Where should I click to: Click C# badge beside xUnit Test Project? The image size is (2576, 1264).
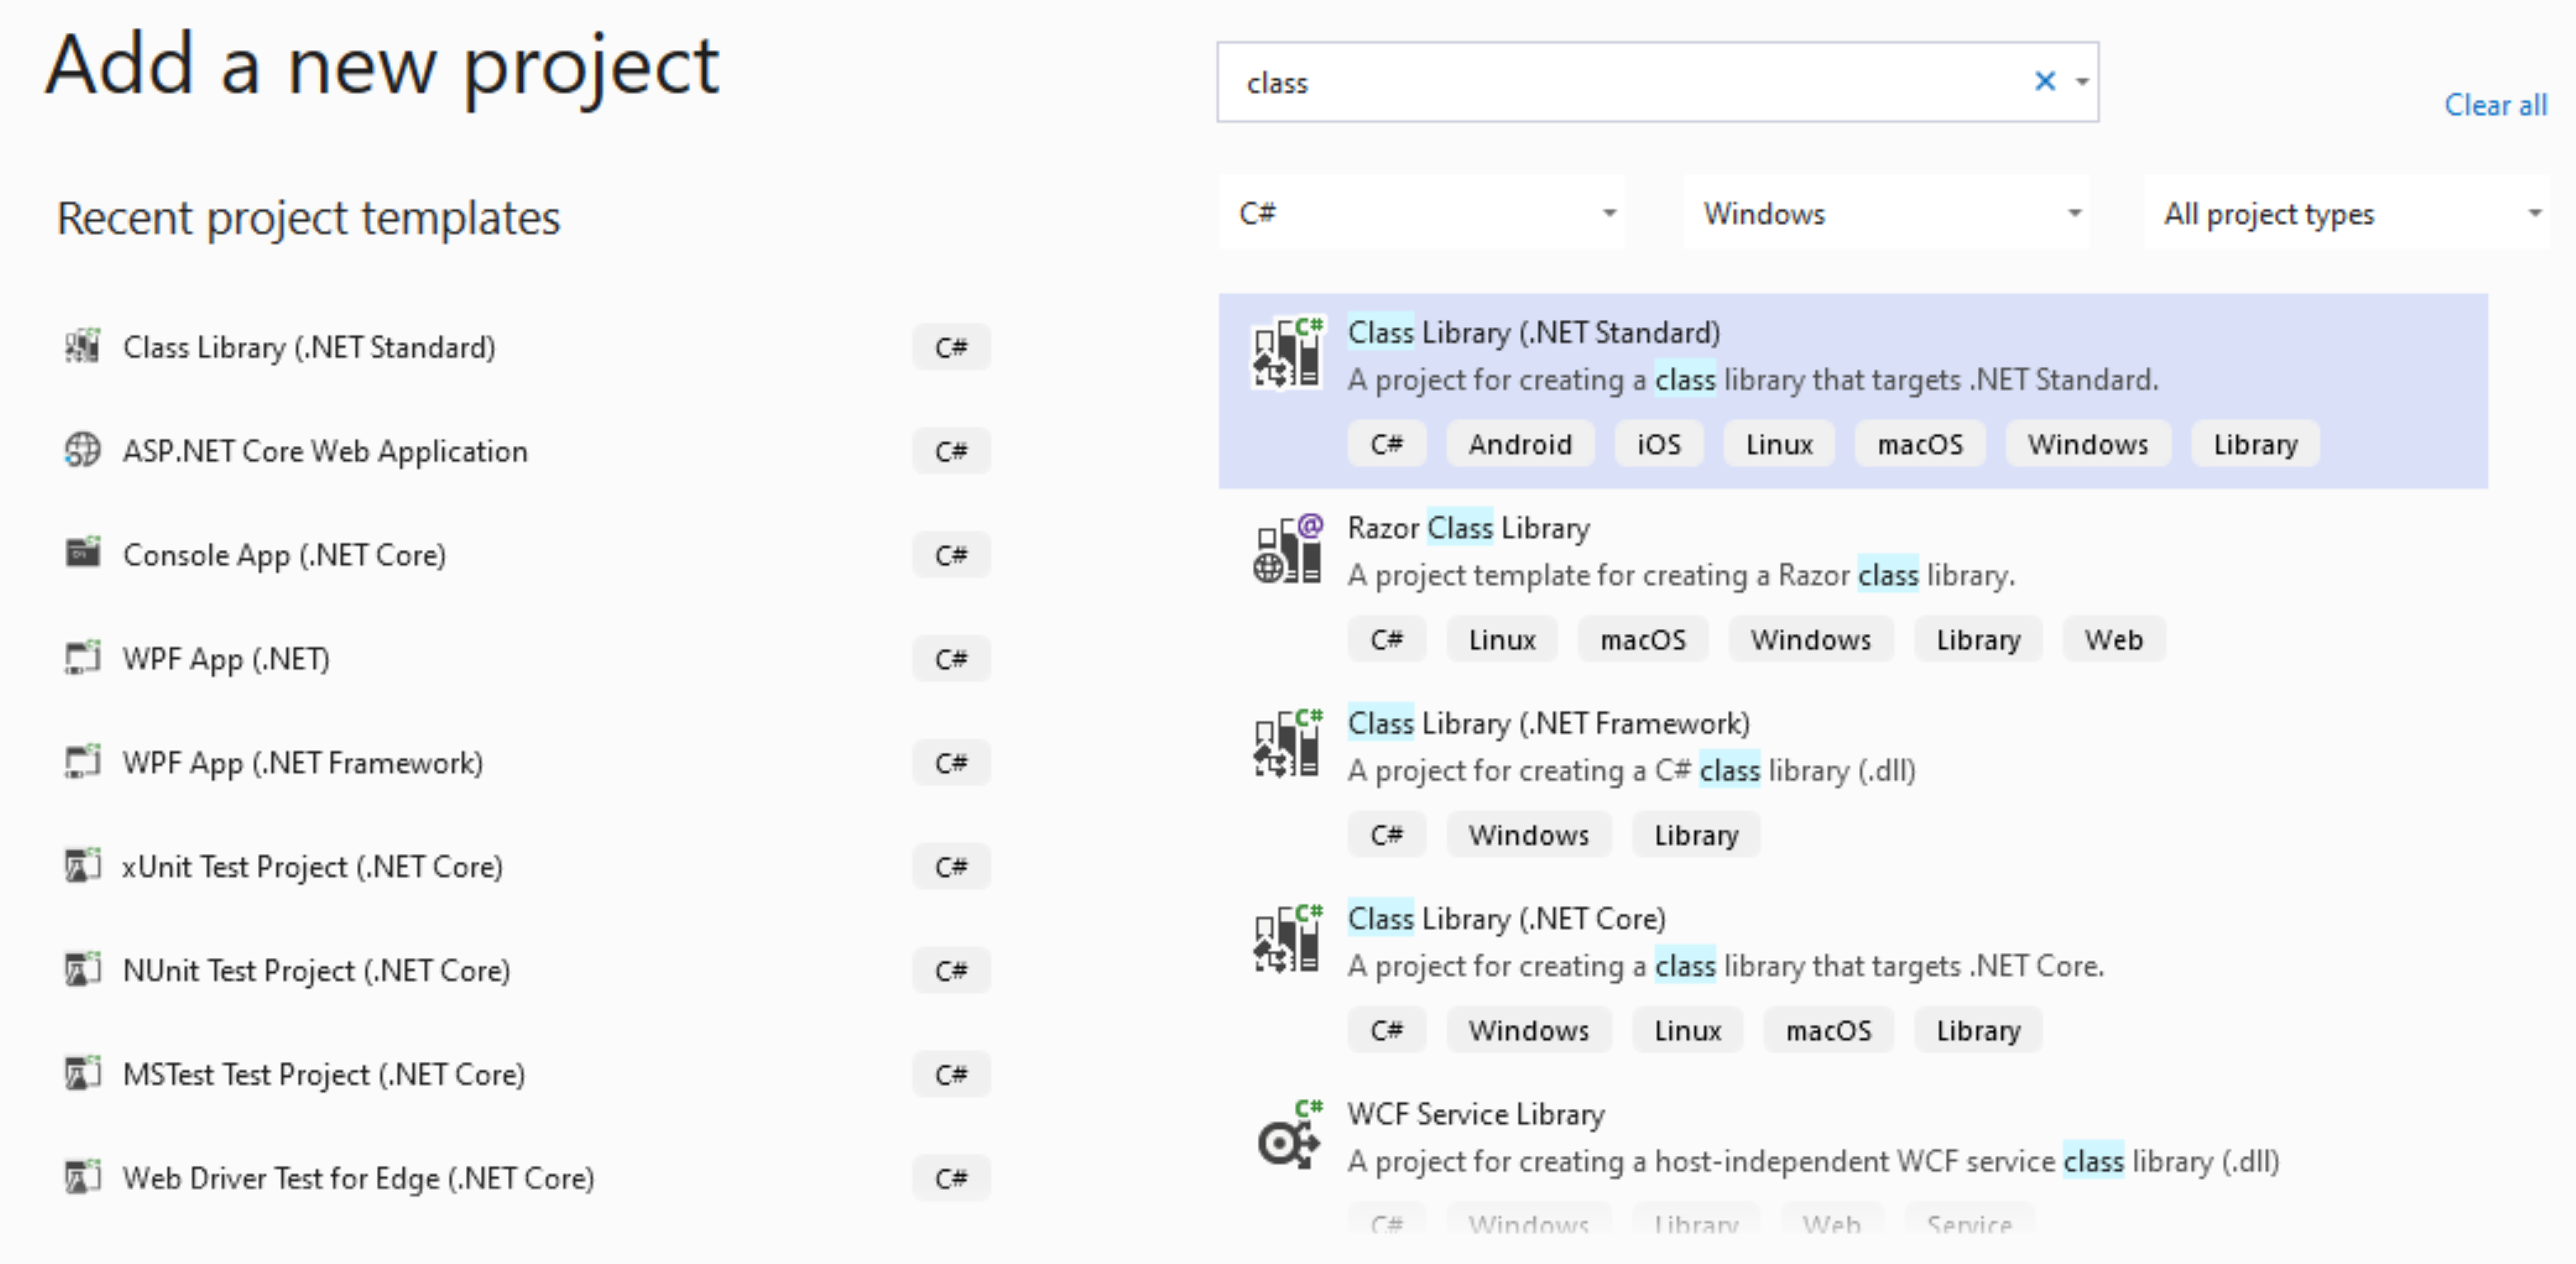[951, 867]
